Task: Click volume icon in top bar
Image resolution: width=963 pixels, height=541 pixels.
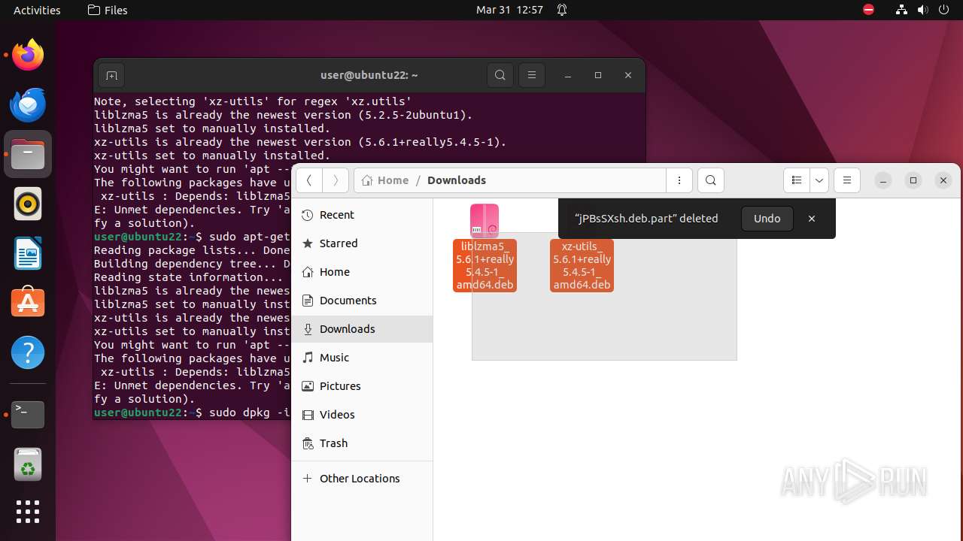Action: (922, 10)
